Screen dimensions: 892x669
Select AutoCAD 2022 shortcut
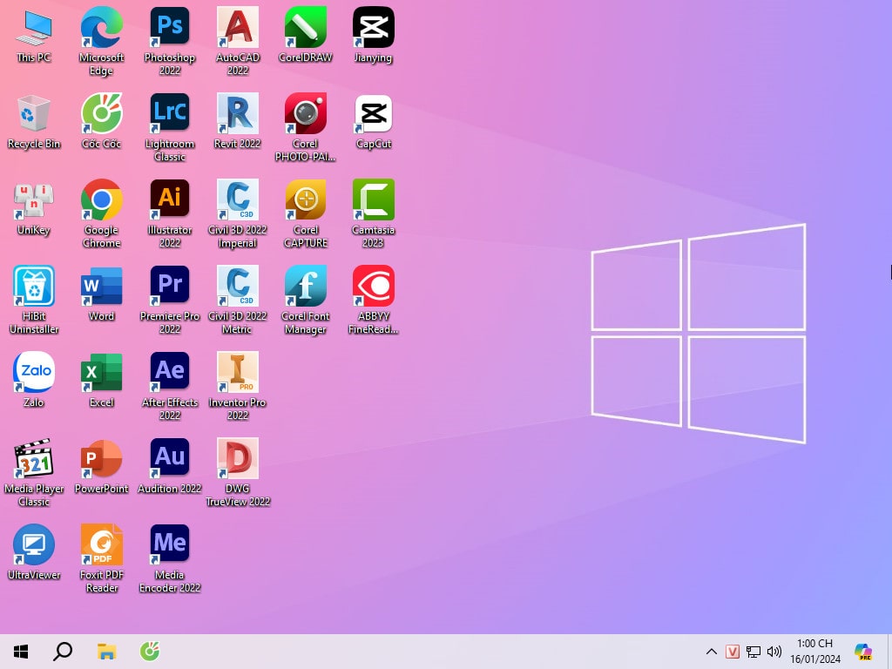(238, 42)
